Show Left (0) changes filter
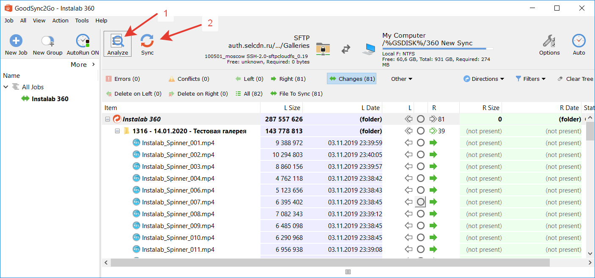Image resolution: width=595 pixels, height=278 pixels. 250,79
